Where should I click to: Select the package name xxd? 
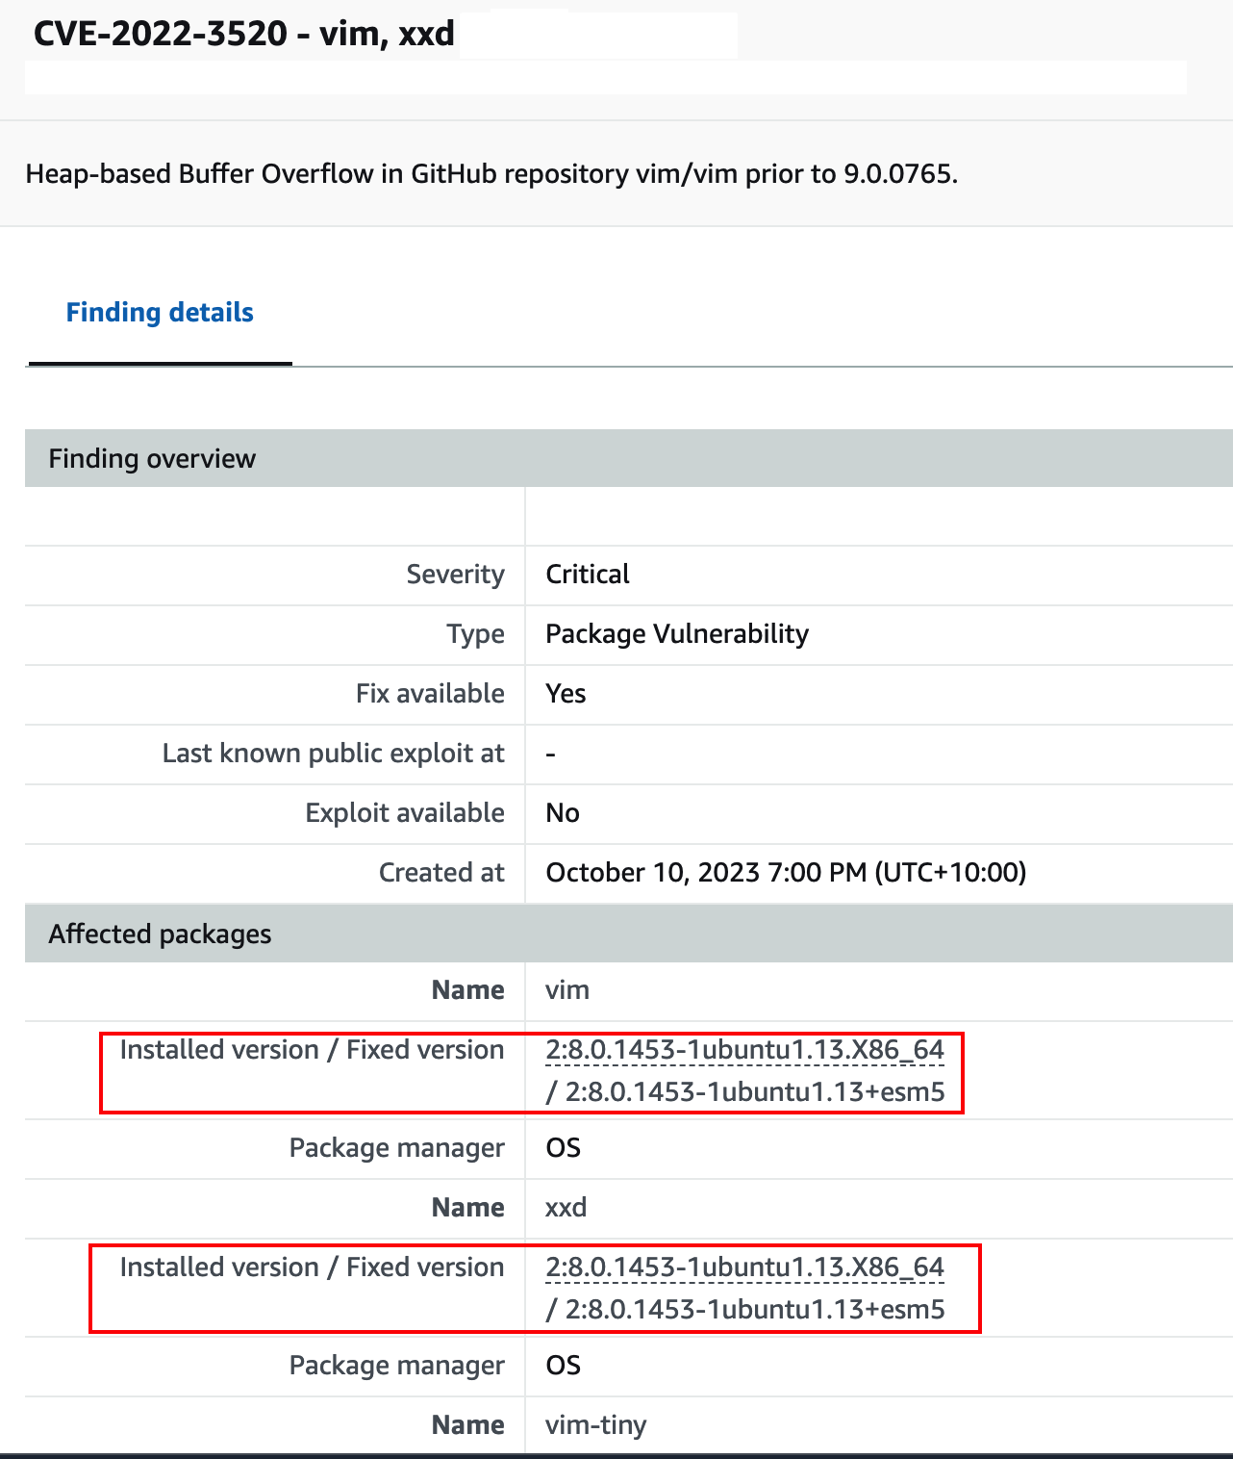pos(566,1207)
